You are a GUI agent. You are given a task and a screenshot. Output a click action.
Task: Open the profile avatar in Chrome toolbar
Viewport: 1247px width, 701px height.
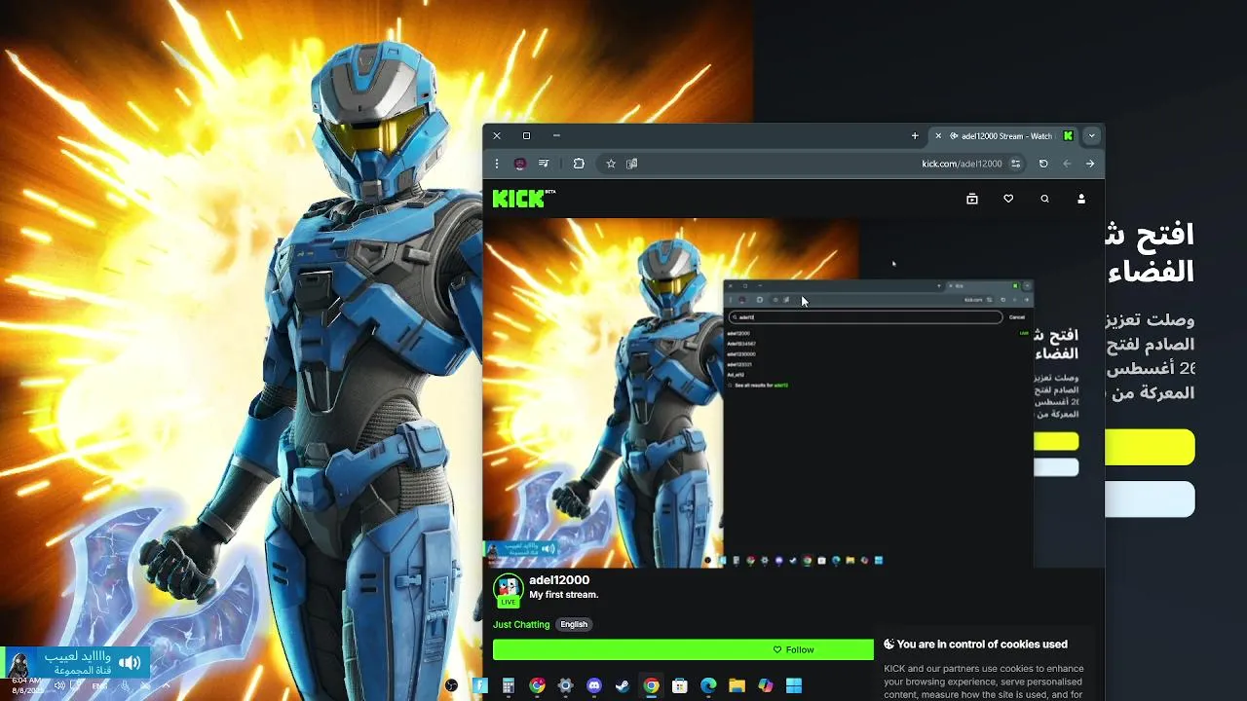520,164
